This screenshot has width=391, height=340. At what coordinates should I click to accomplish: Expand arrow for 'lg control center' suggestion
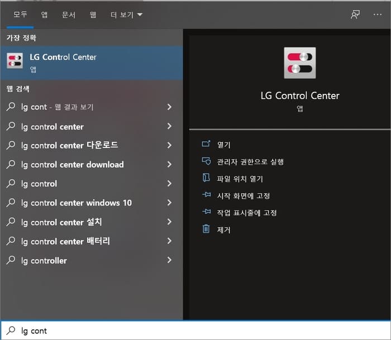coord(169,126)
